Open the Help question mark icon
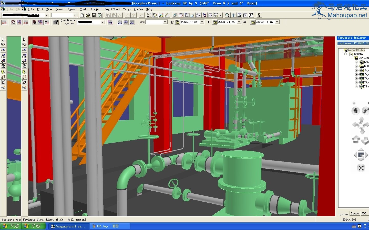This screenshot has width=369, height=230. pos(259,15)
